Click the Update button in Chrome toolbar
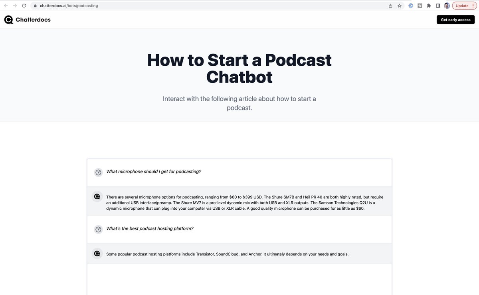This screenshot has height=295, width=479. [x=462, y=6]
